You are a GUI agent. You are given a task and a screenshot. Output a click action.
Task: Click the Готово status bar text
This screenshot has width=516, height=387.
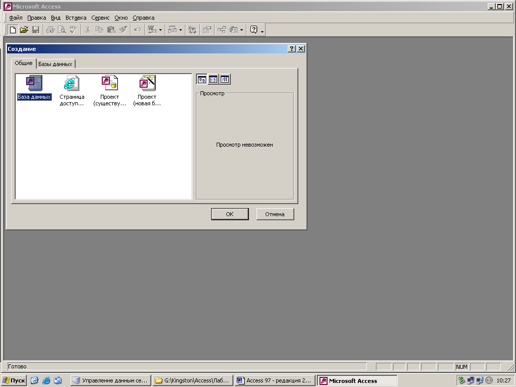click(x=17, y=366)
